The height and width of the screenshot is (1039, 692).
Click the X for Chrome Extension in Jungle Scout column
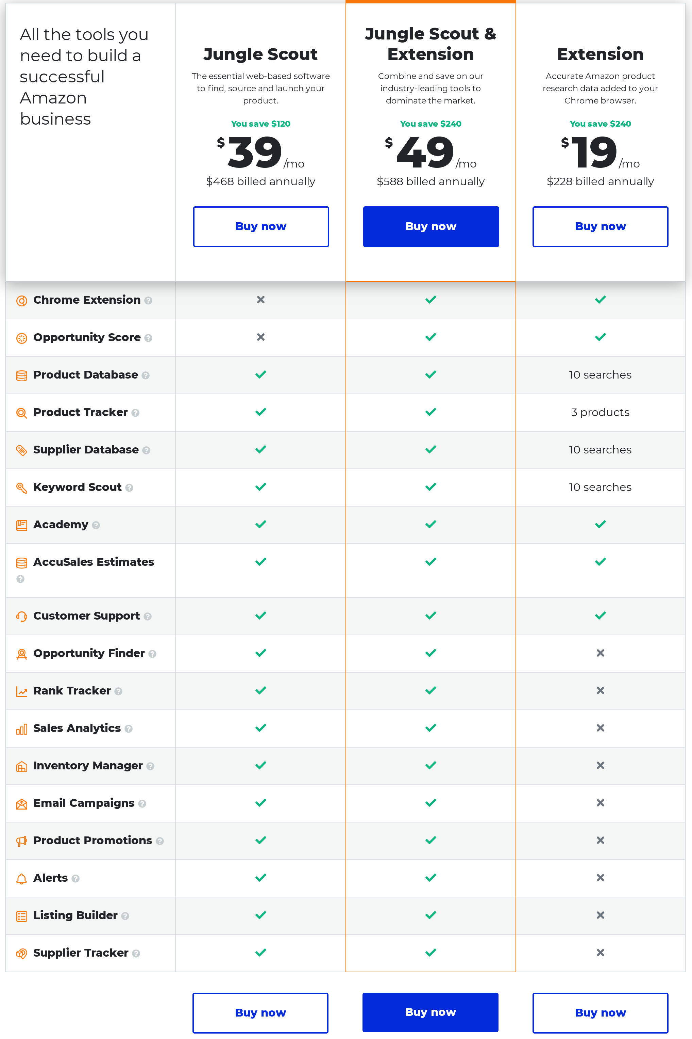pyautogui.click(x=260, y=300)
